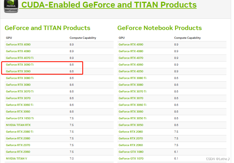Click Compute Capability header in notebook table
Viewport: 234px width, 163px height.
click(x=187, y=38)
